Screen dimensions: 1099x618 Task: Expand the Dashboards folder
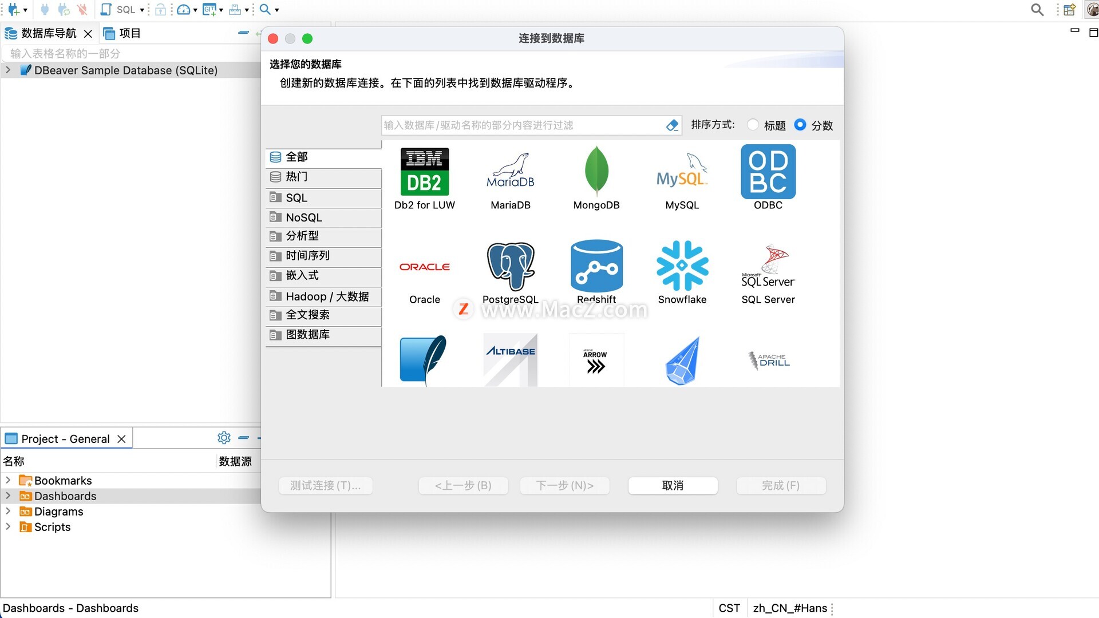click(x=8, y=496)
